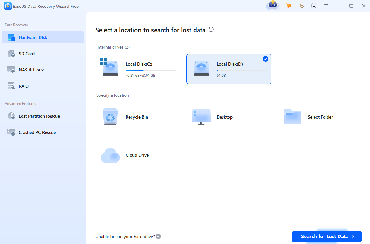Open Crashed PC Rescue feature
Screen dimensions: 370x244
tap(37, 132)
